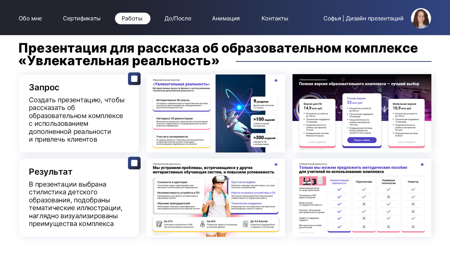Click «Софья | Дизайн презентаций» in the header

pos(364,19)
